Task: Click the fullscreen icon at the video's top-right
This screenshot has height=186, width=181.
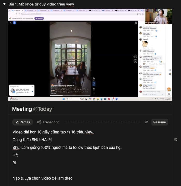Action: pyautogui.click(x=136, y=23)
